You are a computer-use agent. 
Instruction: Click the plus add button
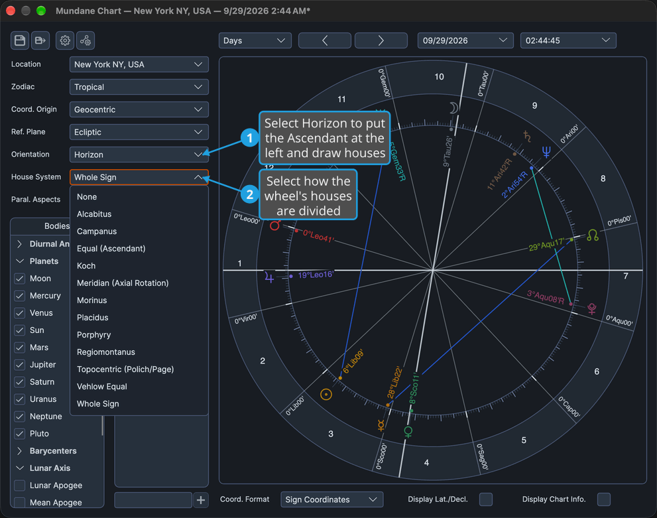(x=201, y=500)
